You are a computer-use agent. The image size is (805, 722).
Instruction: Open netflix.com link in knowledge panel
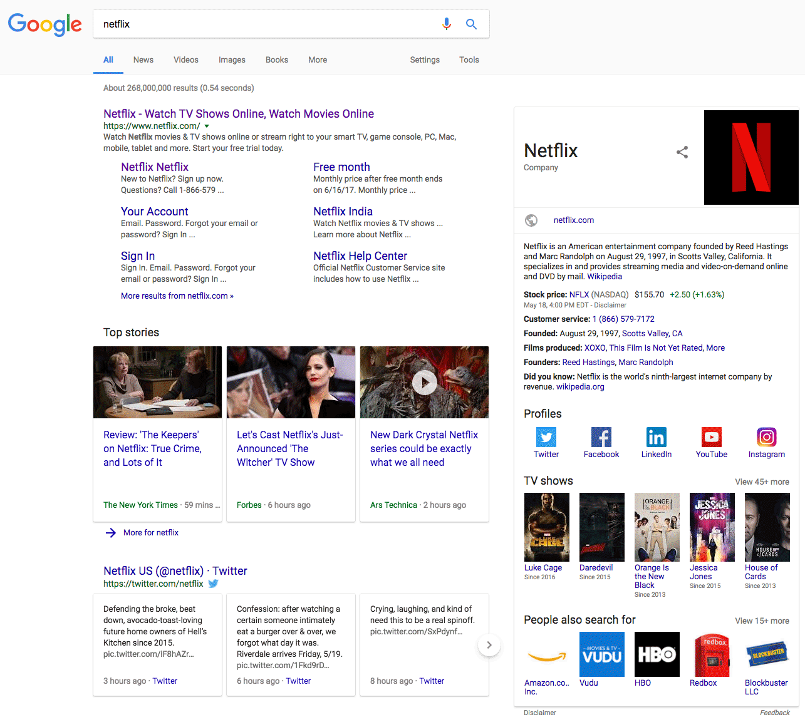(x=574, y=220)
